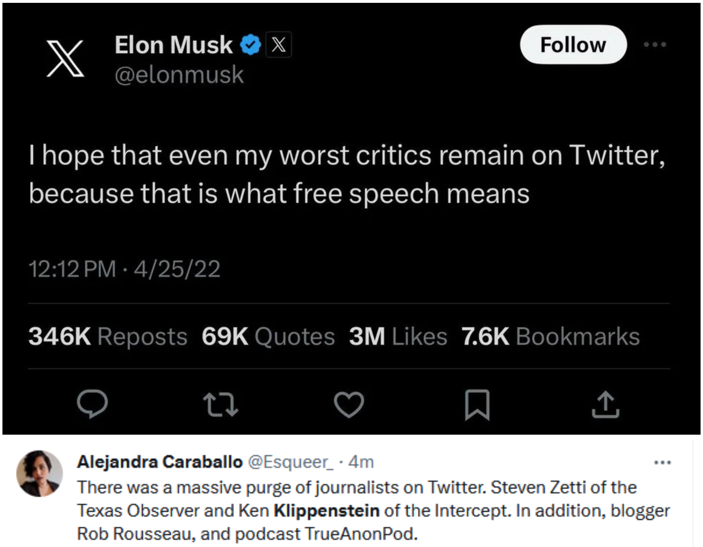The image size is (703, 547).
Task: Click the X affiliation badge beside the name
Action: pos(279,44)
